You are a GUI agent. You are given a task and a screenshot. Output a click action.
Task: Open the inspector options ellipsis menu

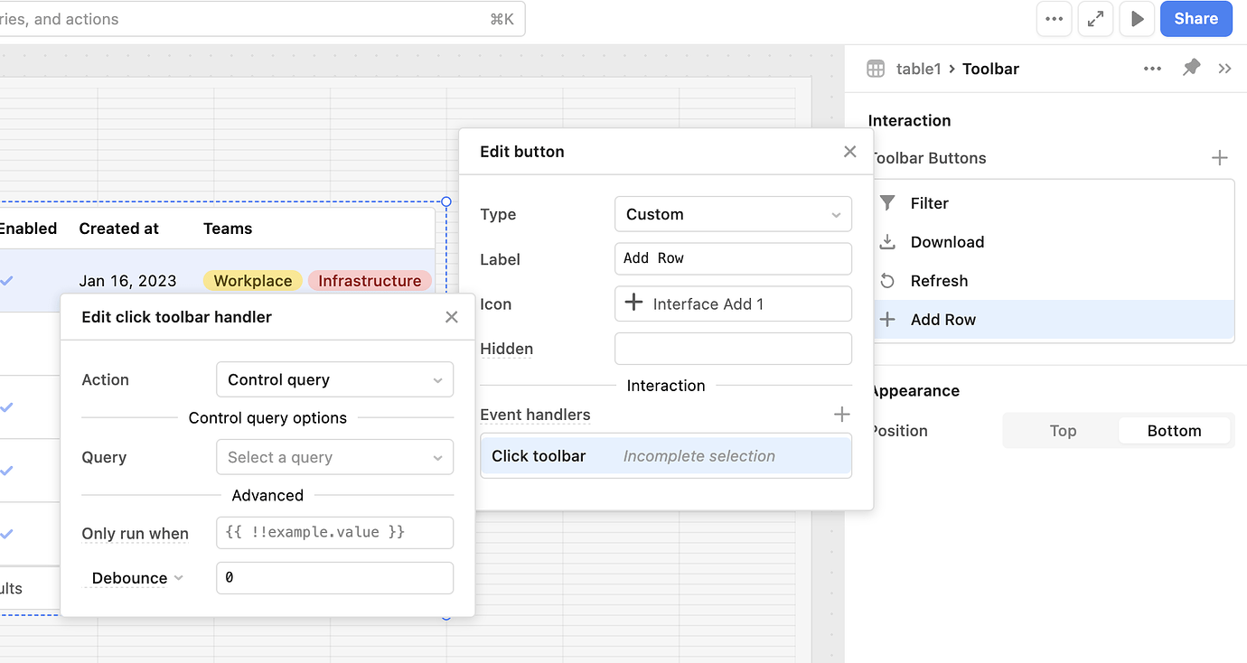1151,68
